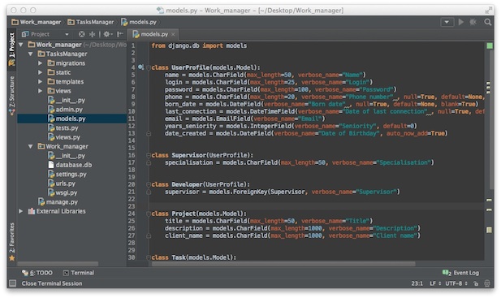Select tests.py in the project tree
Screen dimensions: 501x298
(x=63, y=128)
